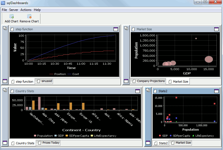Maximize the Country Stats panel
The width and height of the screenshot is (223, 150).
[x=138, y=91]
